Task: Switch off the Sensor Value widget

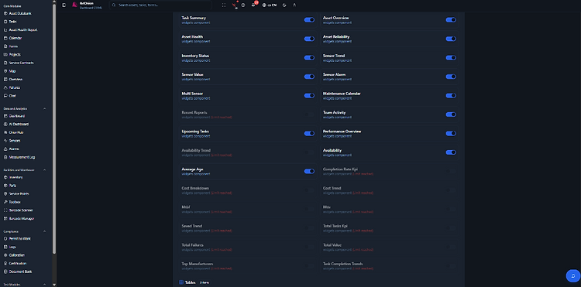Action: [x=309, y=77]
